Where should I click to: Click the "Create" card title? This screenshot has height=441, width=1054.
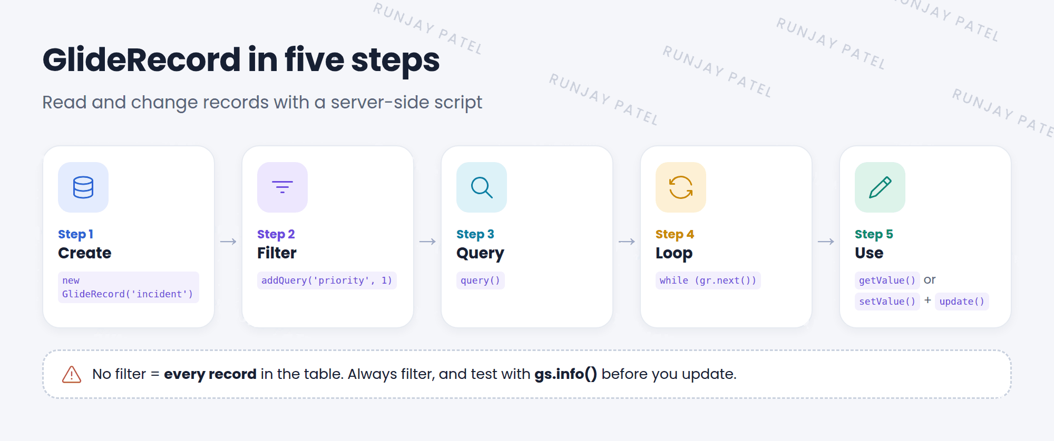84,253
